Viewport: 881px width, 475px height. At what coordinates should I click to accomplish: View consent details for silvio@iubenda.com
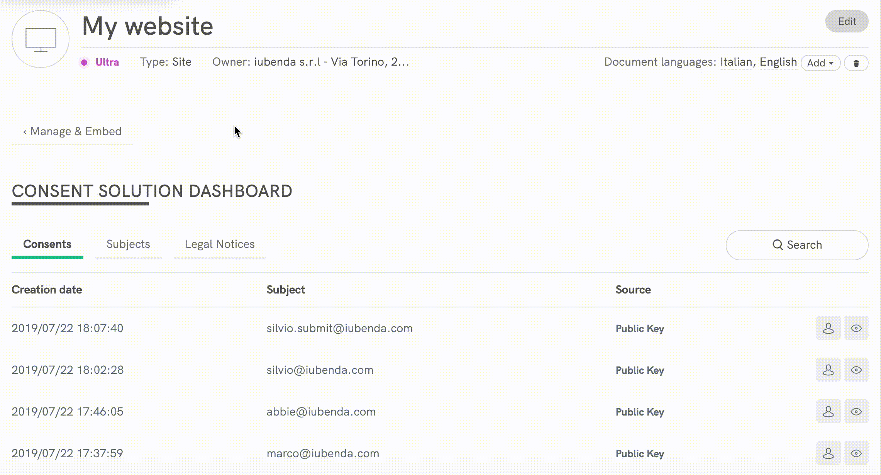pos(856,370)
